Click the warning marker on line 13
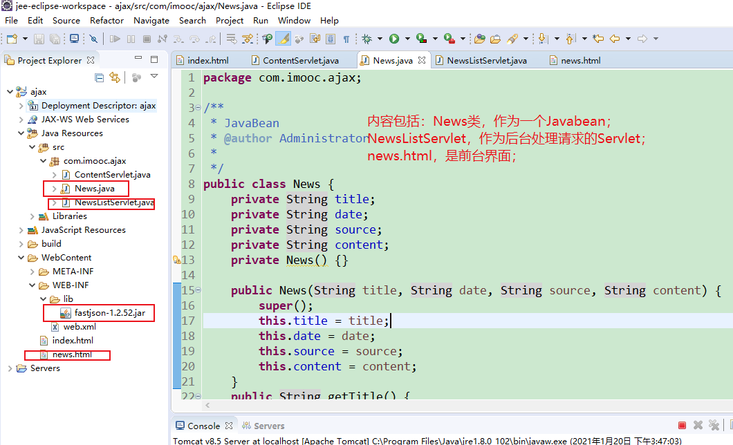 click(177, 260)
